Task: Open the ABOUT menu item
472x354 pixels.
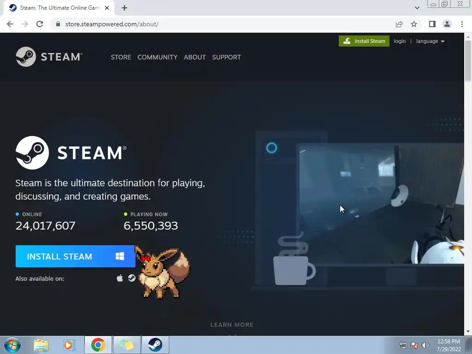Action: click(195, 57)
